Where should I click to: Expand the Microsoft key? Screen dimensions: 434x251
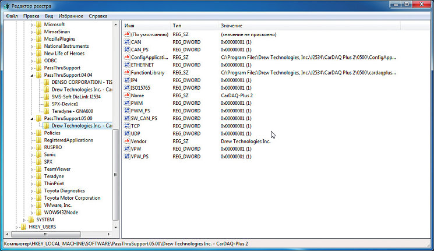[x=32, y=24]
